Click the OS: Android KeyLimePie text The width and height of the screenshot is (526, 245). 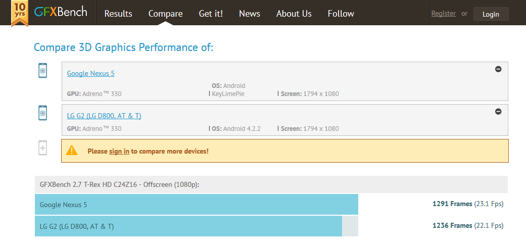click(228, 90)
